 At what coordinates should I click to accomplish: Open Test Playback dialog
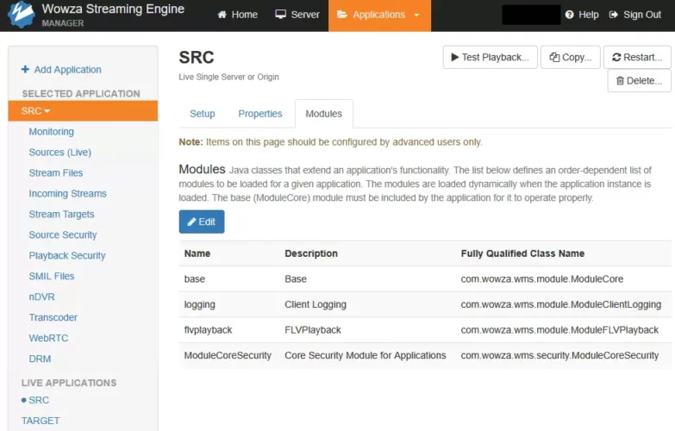point(490,57)
